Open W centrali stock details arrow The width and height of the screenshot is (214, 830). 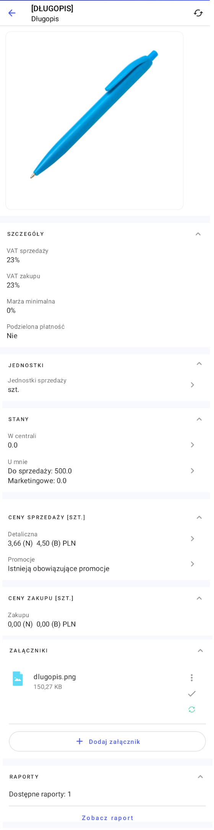pyautogui.click(x=192, y=445)
